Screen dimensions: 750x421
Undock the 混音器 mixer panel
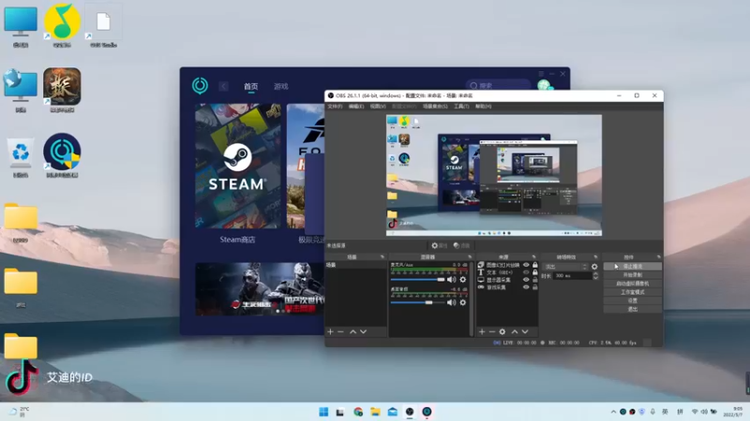[470, 256]
